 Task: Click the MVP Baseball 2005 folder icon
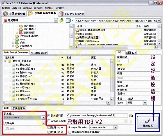click(17, 36)
